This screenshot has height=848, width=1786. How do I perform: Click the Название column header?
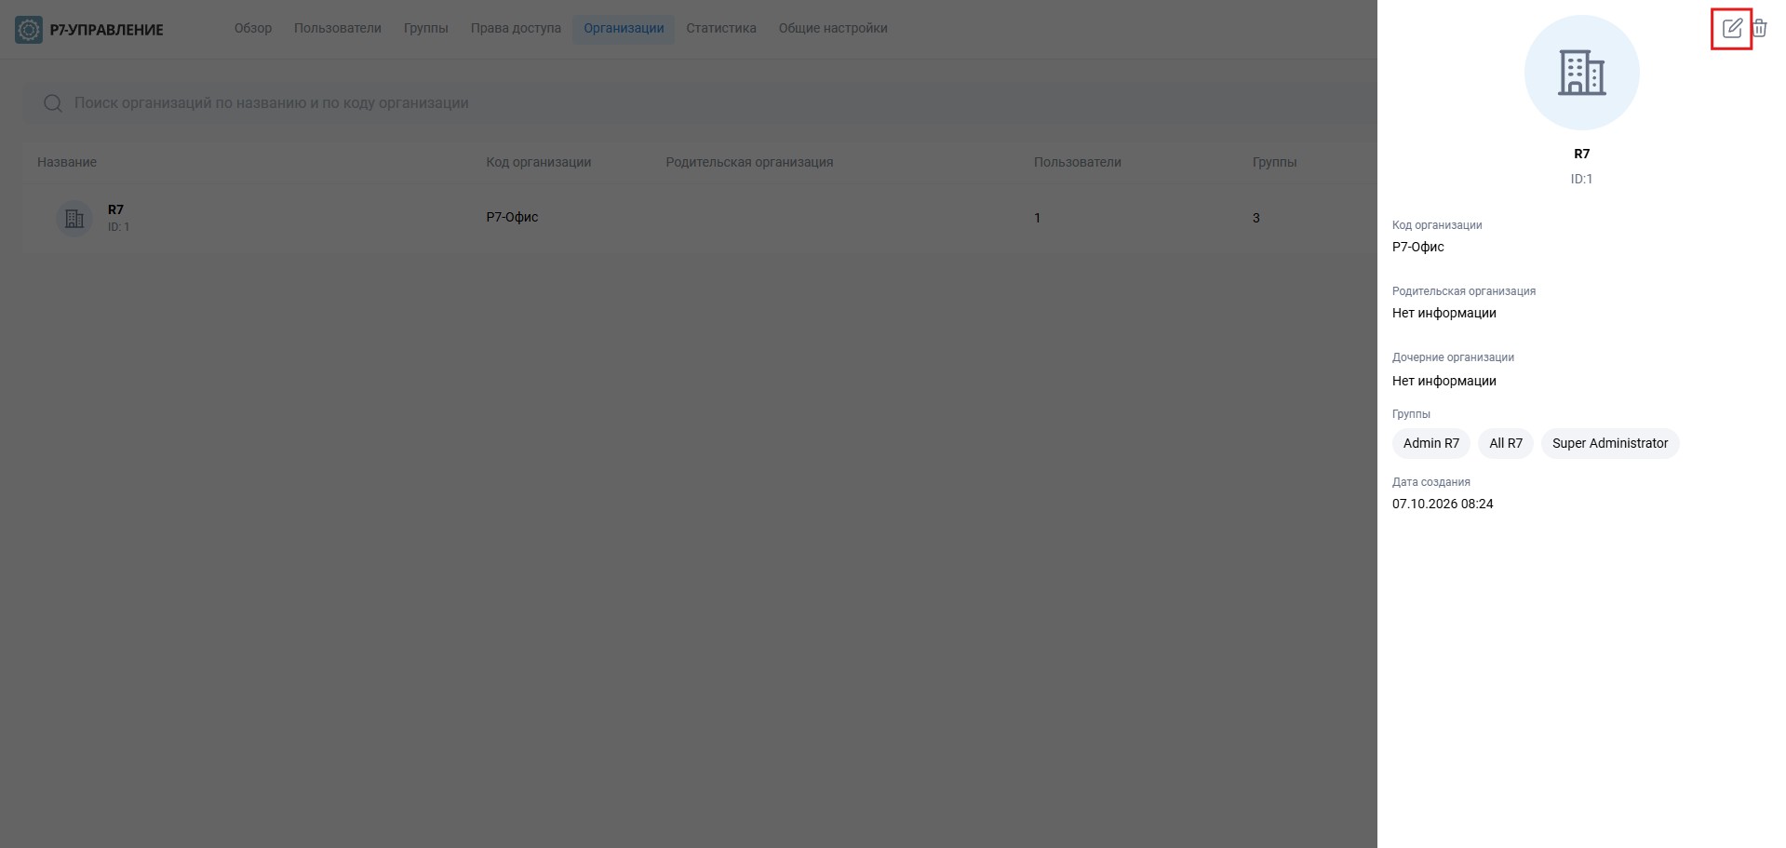(67, 163)
